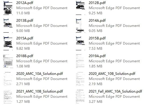Image resolution: width=144 pixels, height=106 pixels.
Task: Click the 2021_Fall_AMC_10A_Solution.pdf file name
Action: pyautogui.click(x=115, y=91)
